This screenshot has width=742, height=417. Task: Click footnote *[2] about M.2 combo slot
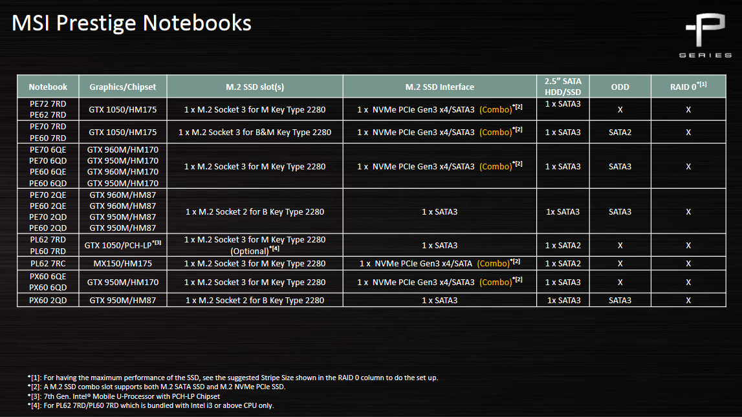(156, 387)
